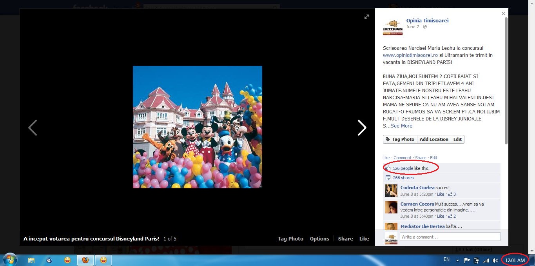535x266 pixels.
Task: Open the June 8 at 5:40pm timestamp
Action: pos(417,216)
